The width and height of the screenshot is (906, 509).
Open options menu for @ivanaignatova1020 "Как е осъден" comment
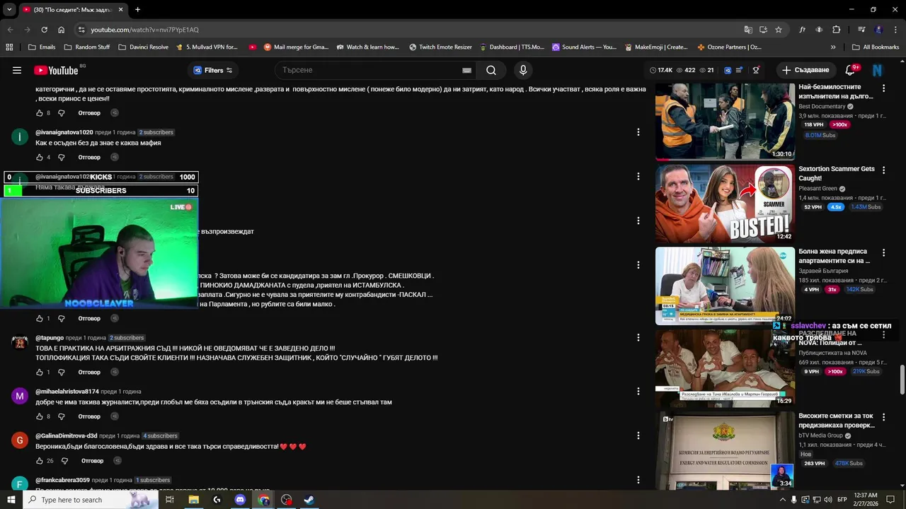[x=638, y=132]
